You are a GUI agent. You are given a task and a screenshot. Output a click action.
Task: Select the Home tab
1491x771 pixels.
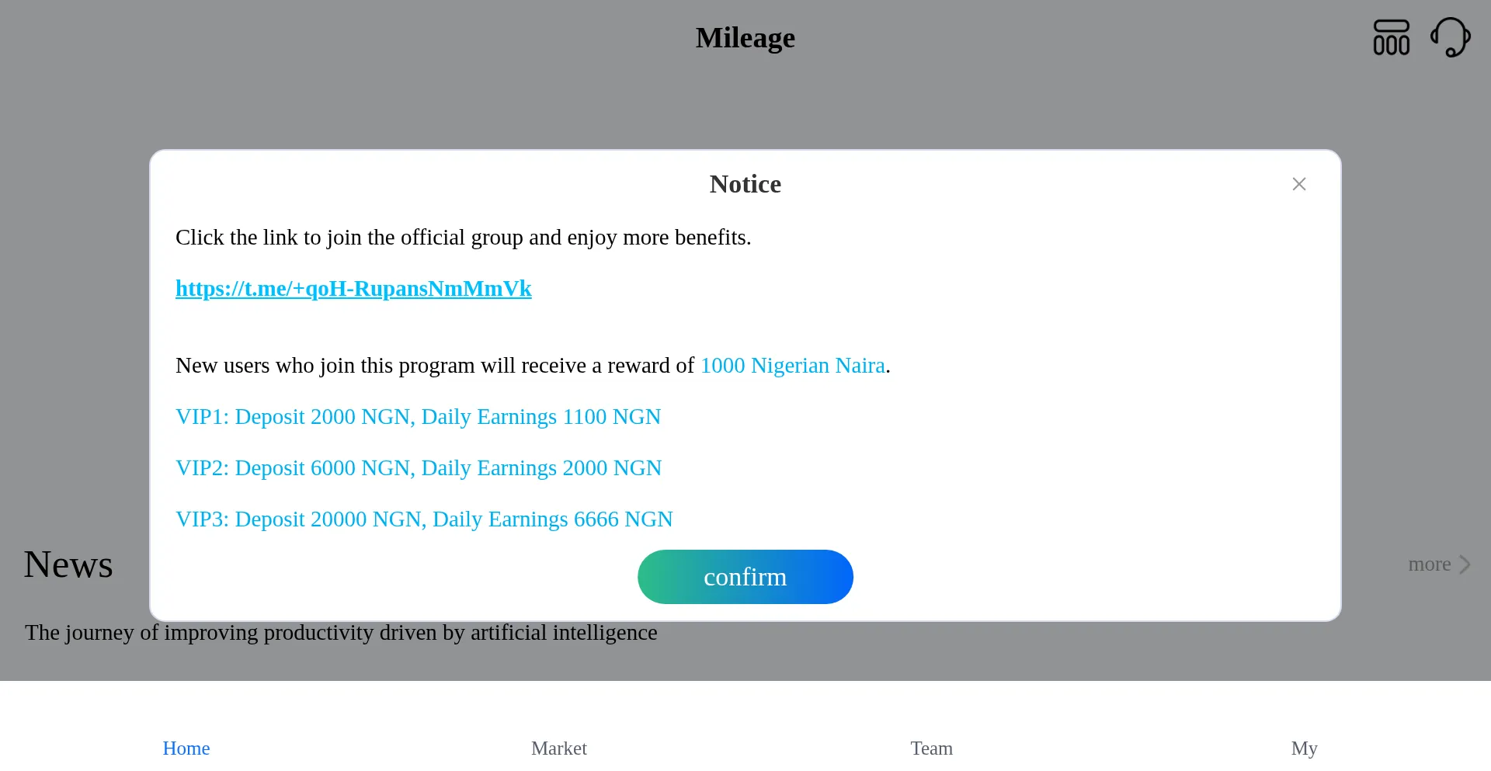(186, 748)
